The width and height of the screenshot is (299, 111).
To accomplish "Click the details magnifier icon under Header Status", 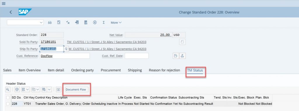I will tap(8, 89).
